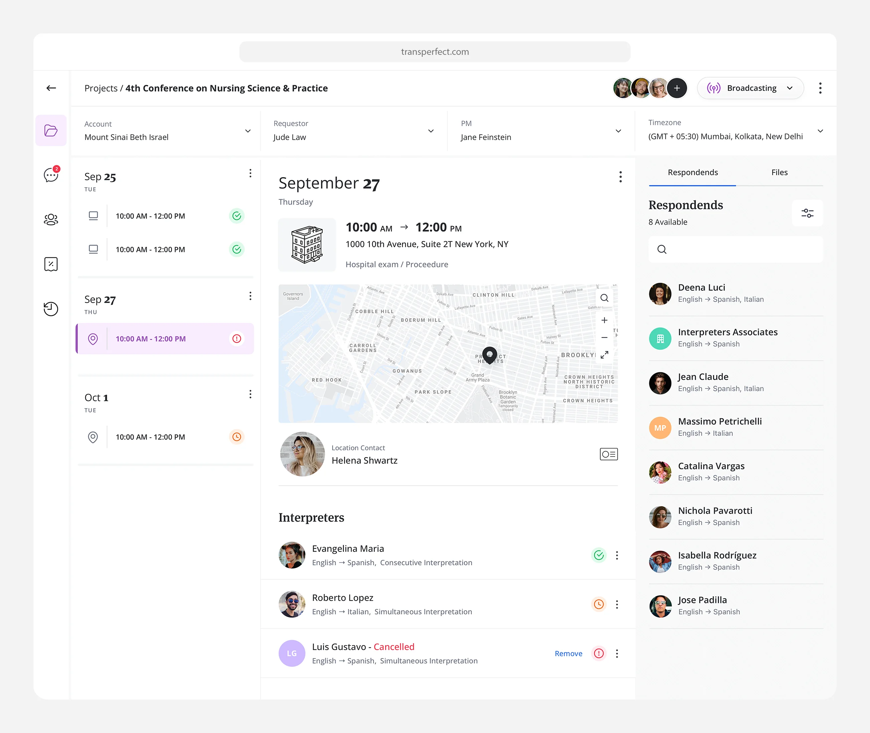Click the respondends filter sliders icon
Viewport: 870px width, 733px height.
click(807, 213)
